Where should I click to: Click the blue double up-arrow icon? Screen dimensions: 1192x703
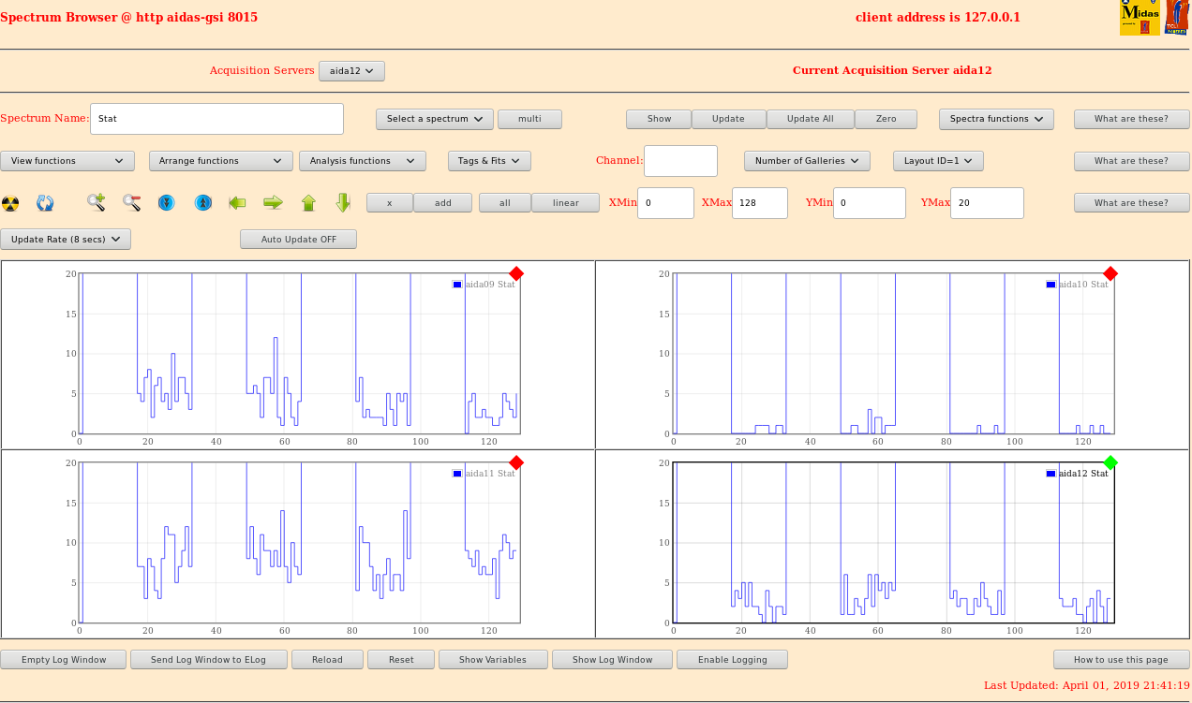coord(202,202)
